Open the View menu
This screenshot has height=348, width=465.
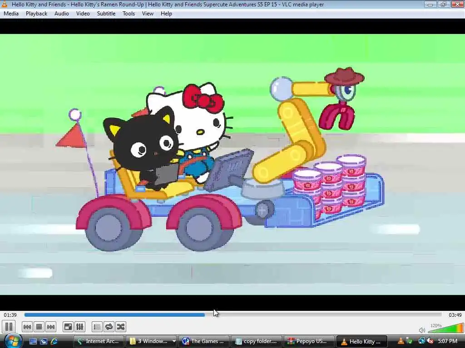pos(148,14)
